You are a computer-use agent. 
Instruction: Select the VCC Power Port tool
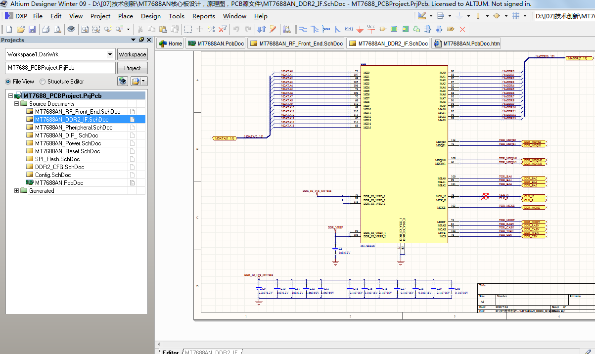371,29
